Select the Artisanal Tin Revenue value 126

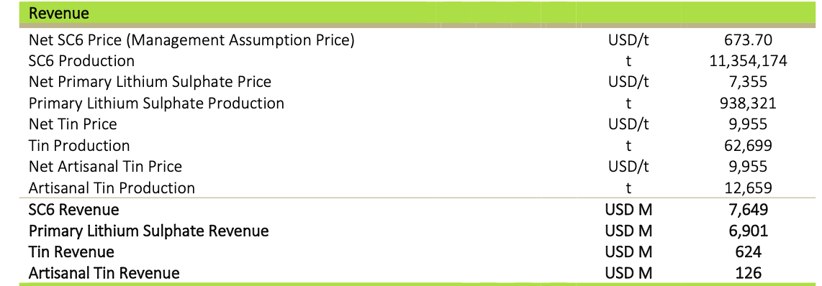click(748, 273)
